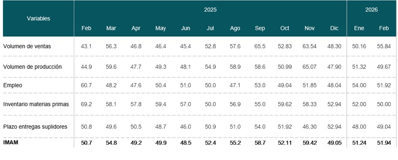
Task: Select IMAM value 51.94 for Feb 2026
Action: point(384,143)
